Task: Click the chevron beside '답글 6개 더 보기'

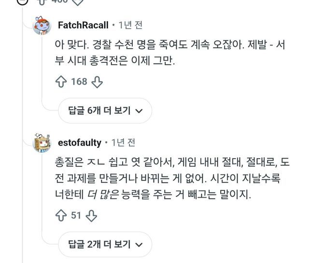Action: coord(139,111)
